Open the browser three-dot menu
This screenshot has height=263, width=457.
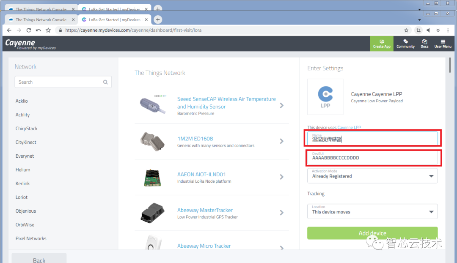448,30
